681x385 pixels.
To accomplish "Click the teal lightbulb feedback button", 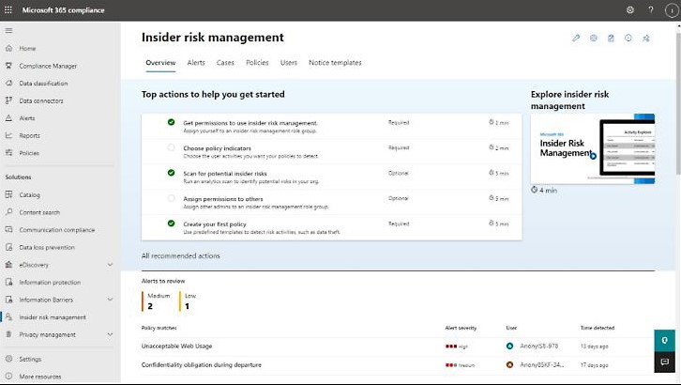I will [x=664, y=340].
